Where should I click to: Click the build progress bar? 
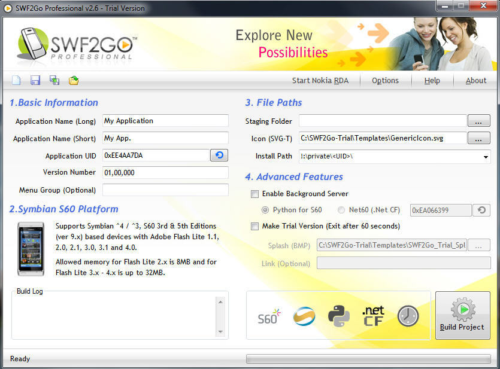(368, 359)
